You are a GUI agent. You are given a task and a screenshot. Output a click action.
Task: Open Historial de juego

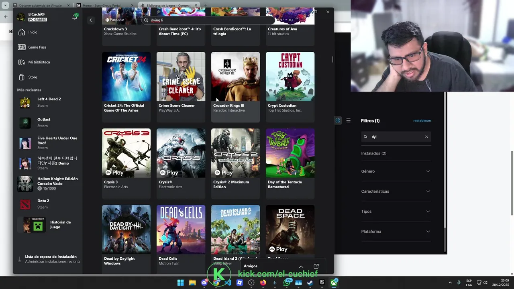pyautogui.click(x=47, y=225)
